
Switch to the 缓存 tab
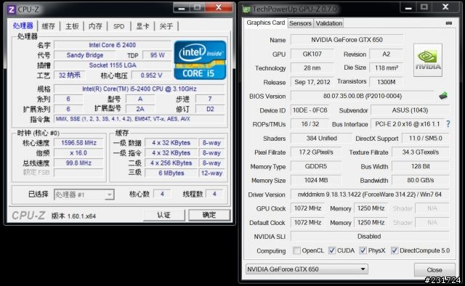pyautogui.click(x=48, y=26)
